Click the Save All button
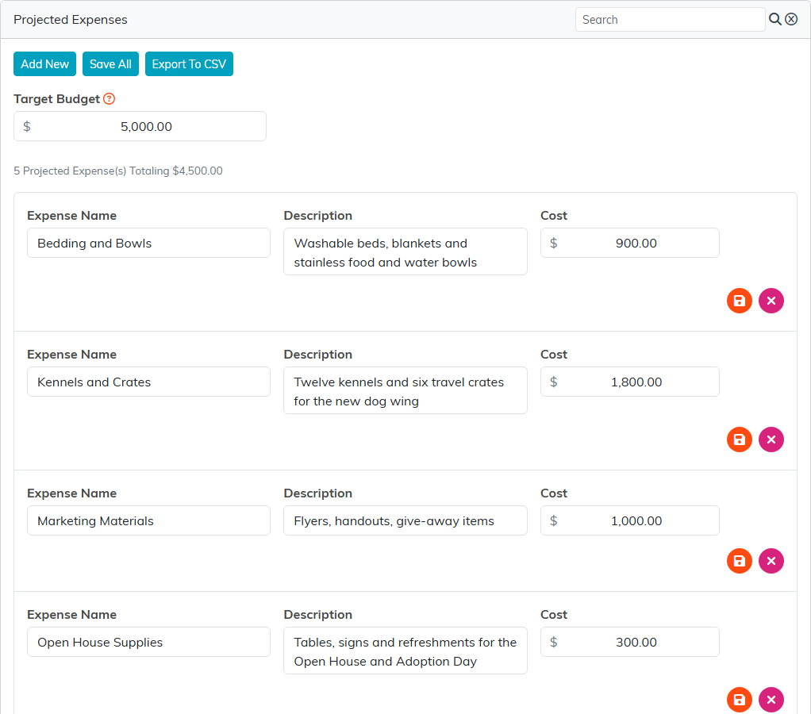 (x=110, y=64)
